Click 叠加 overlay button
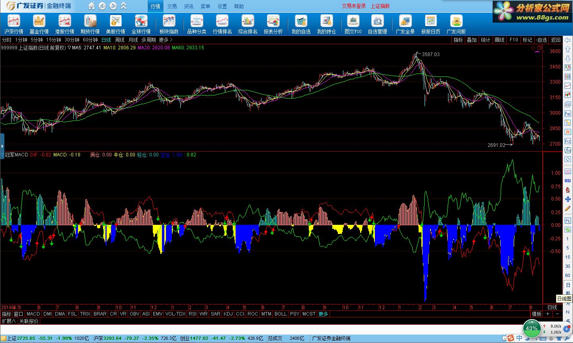This screenshot has width=573, height=343. click(472, 40)
